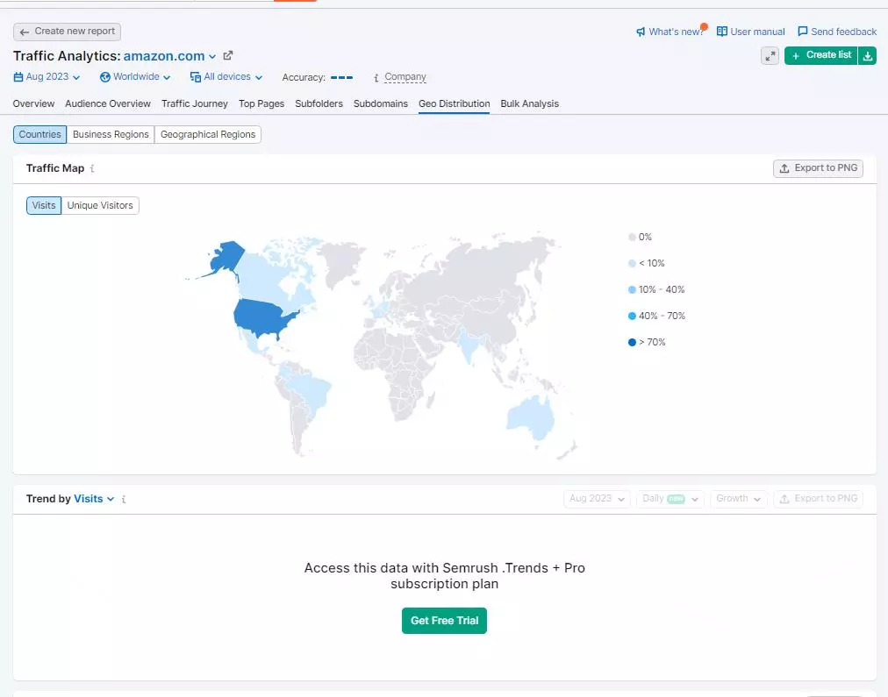This screenshot has height=697, width=888.
Task: Click the User manual book icon
Action: pos(721,32)
